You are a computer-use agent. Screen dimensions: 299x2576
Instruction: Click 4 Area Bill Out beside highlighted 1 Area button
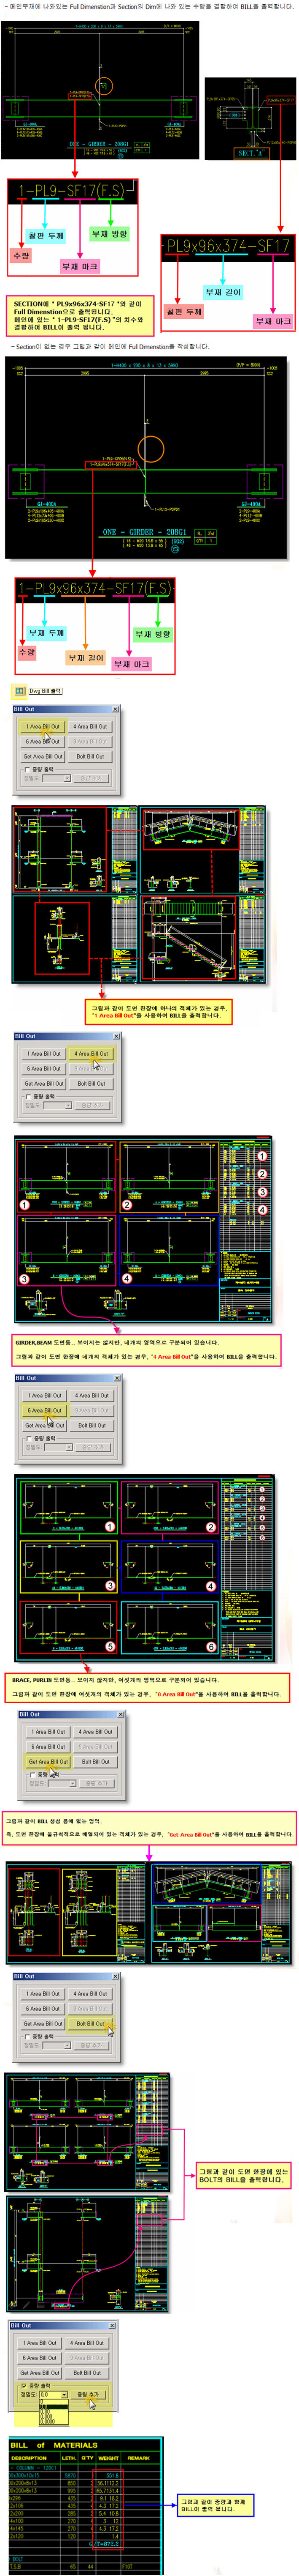click(x=91, y=727)
